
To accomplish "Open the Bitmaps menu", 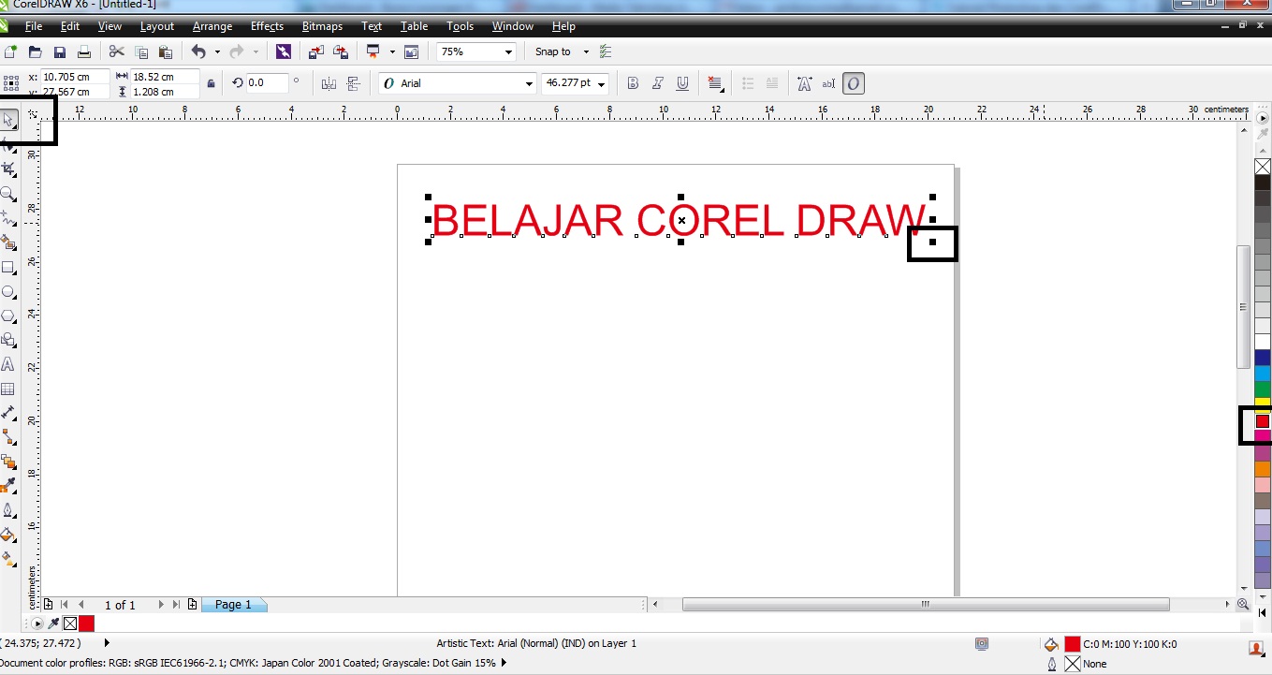I will tap(322, 26).
